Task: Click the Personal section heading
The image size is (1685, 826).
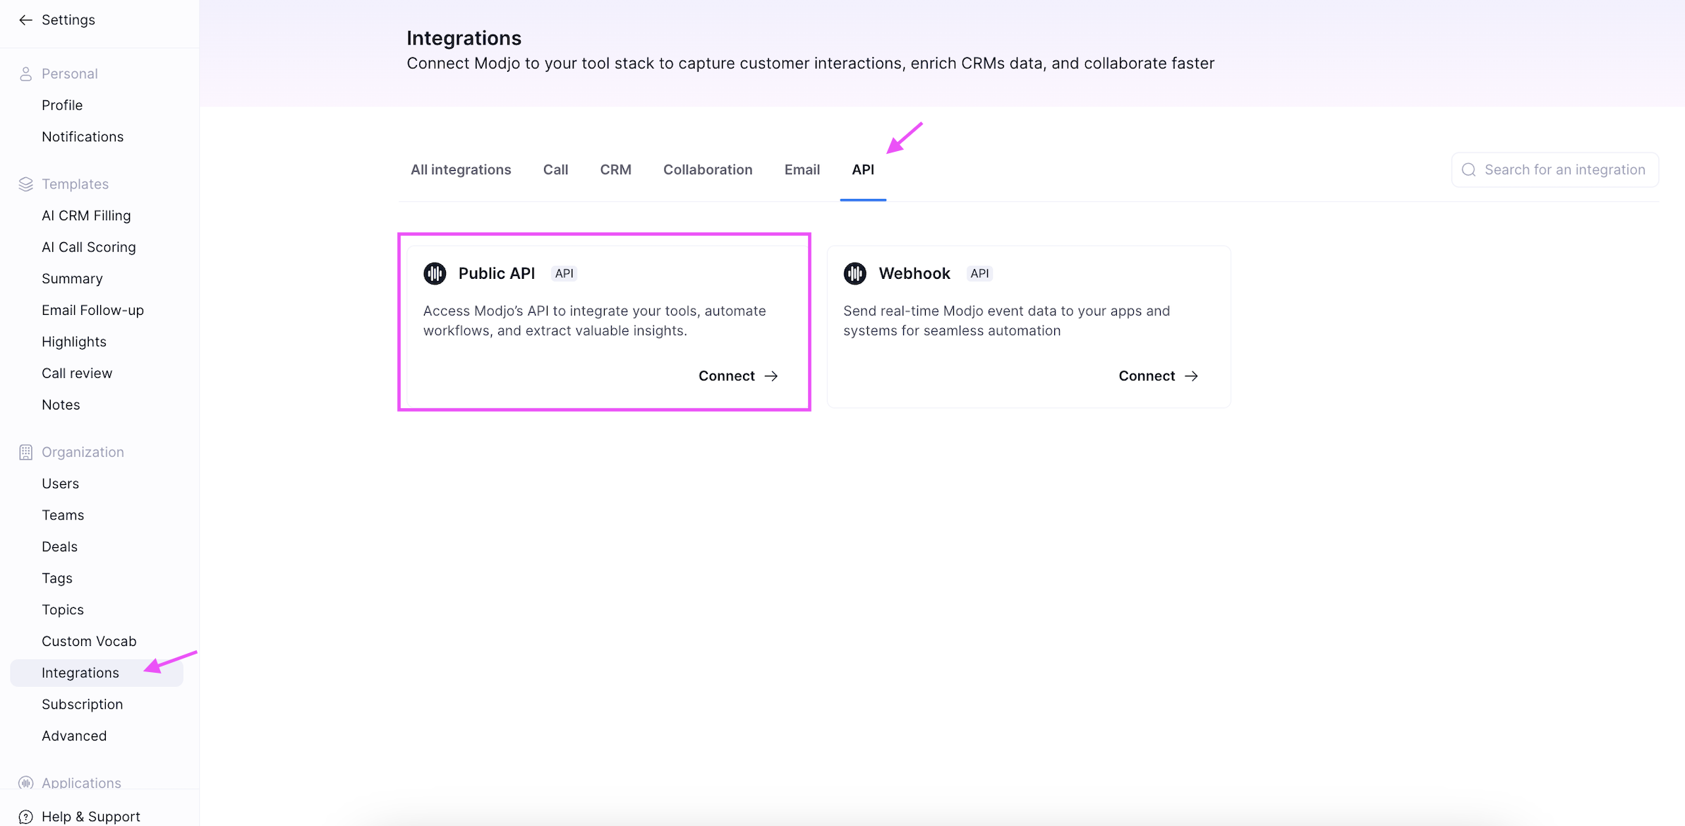Action: 70,73
